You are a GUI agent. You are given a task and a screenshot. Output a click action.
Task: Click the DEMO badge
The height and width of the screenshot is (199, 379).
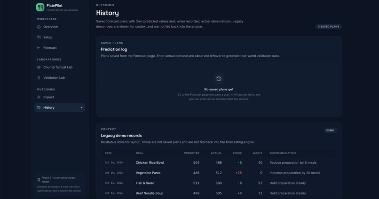click(x=330, y=130)
